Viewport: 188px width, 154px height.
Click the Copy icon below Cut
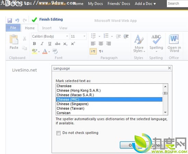[x=25, y=48]
